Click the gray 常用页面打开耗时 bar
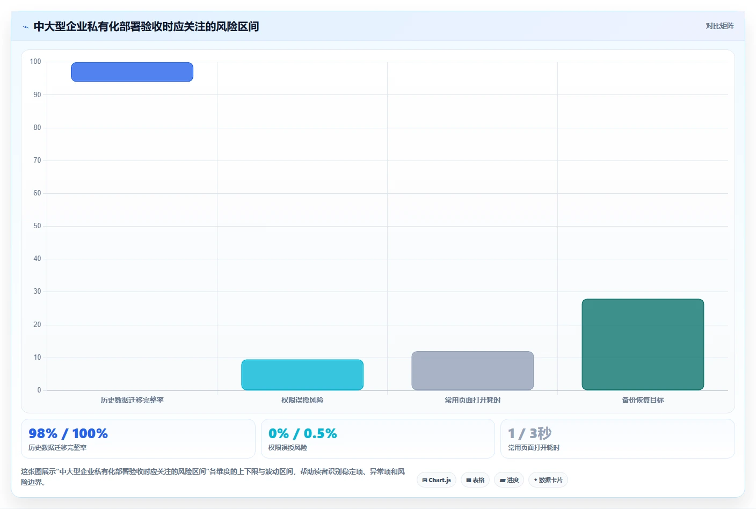The width and height of the screenshot is (756, 509). click(473, 370)
